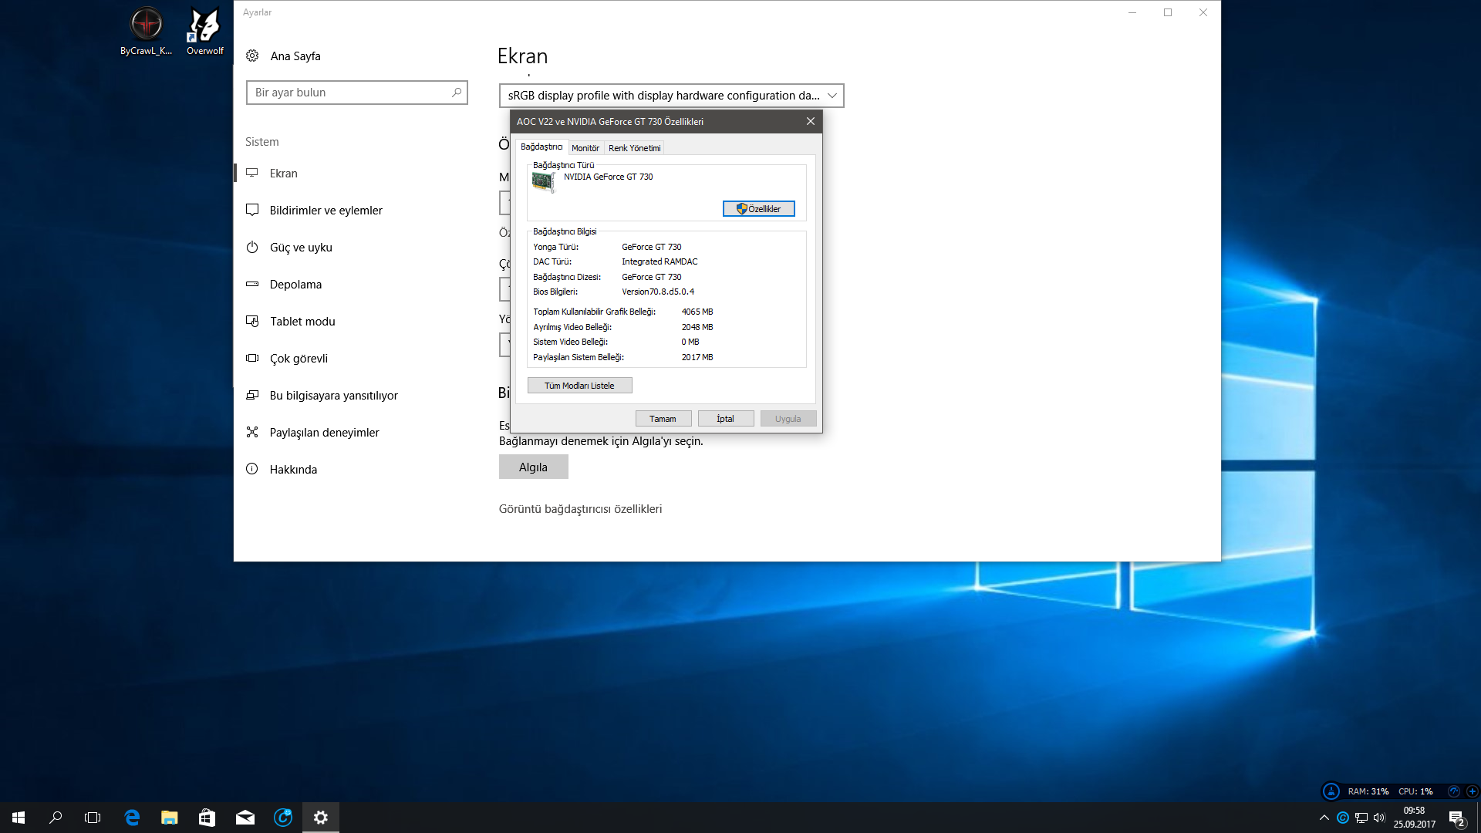The image size is (1481, 833).
Task: Open Microsoft Store from taskbar
Action: [x=207, y=818]
